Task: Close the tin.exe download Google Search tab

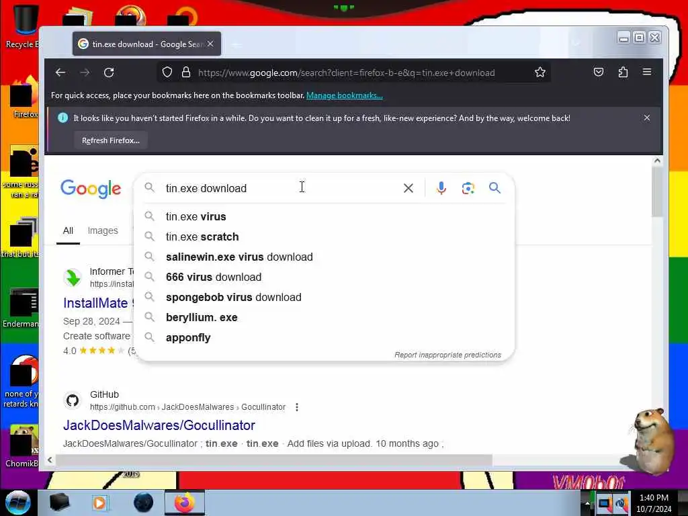Action: pyautogui.click(x=210, y=44)
